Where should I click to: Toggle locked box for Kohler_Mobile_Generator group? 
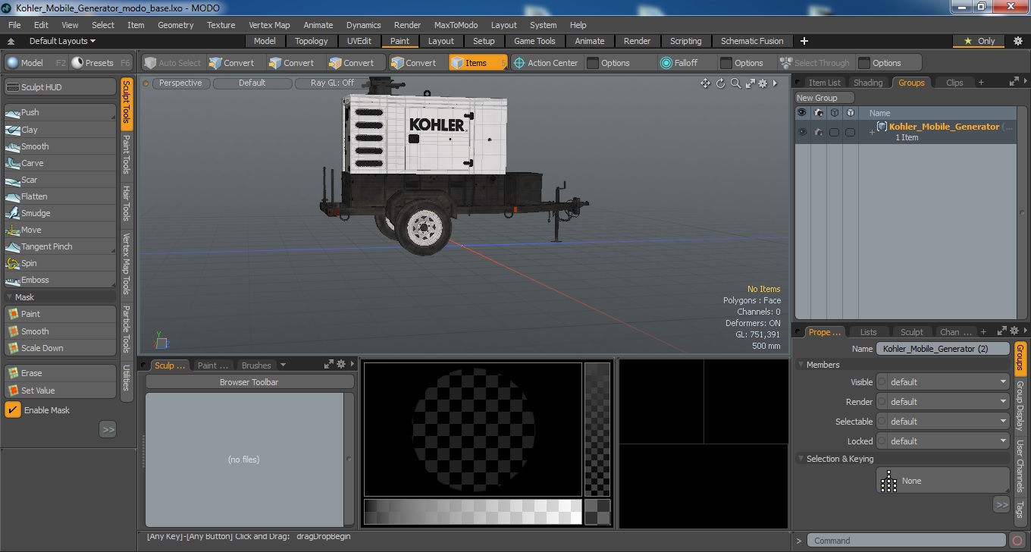(851, 132)
